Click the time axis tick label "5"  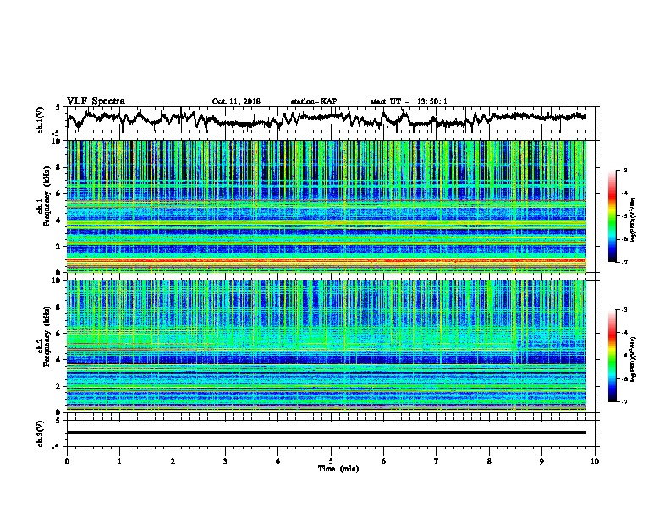[331, 460]
